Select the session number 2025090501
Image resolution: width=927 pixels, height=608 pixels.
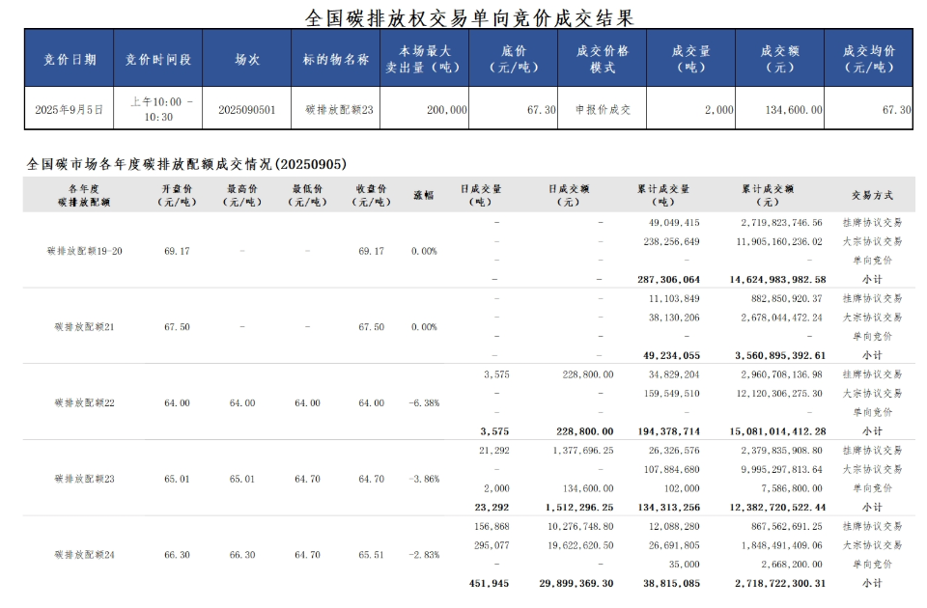pyautogui.click(x=246, y=110)
